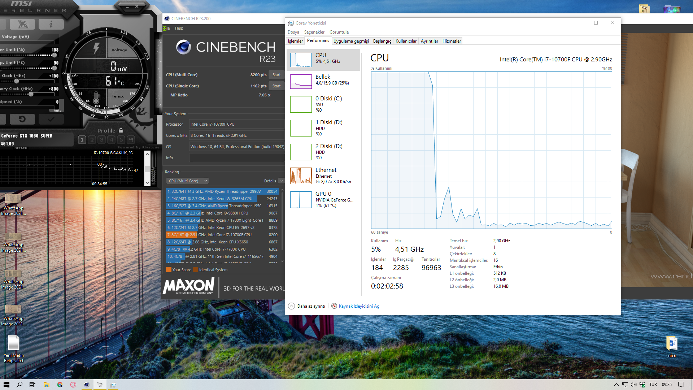This screenshot has height=390, width=693.
Task: Select the 2 Diski (D:) HDD thumbnail
Action: tap(301, 152)
